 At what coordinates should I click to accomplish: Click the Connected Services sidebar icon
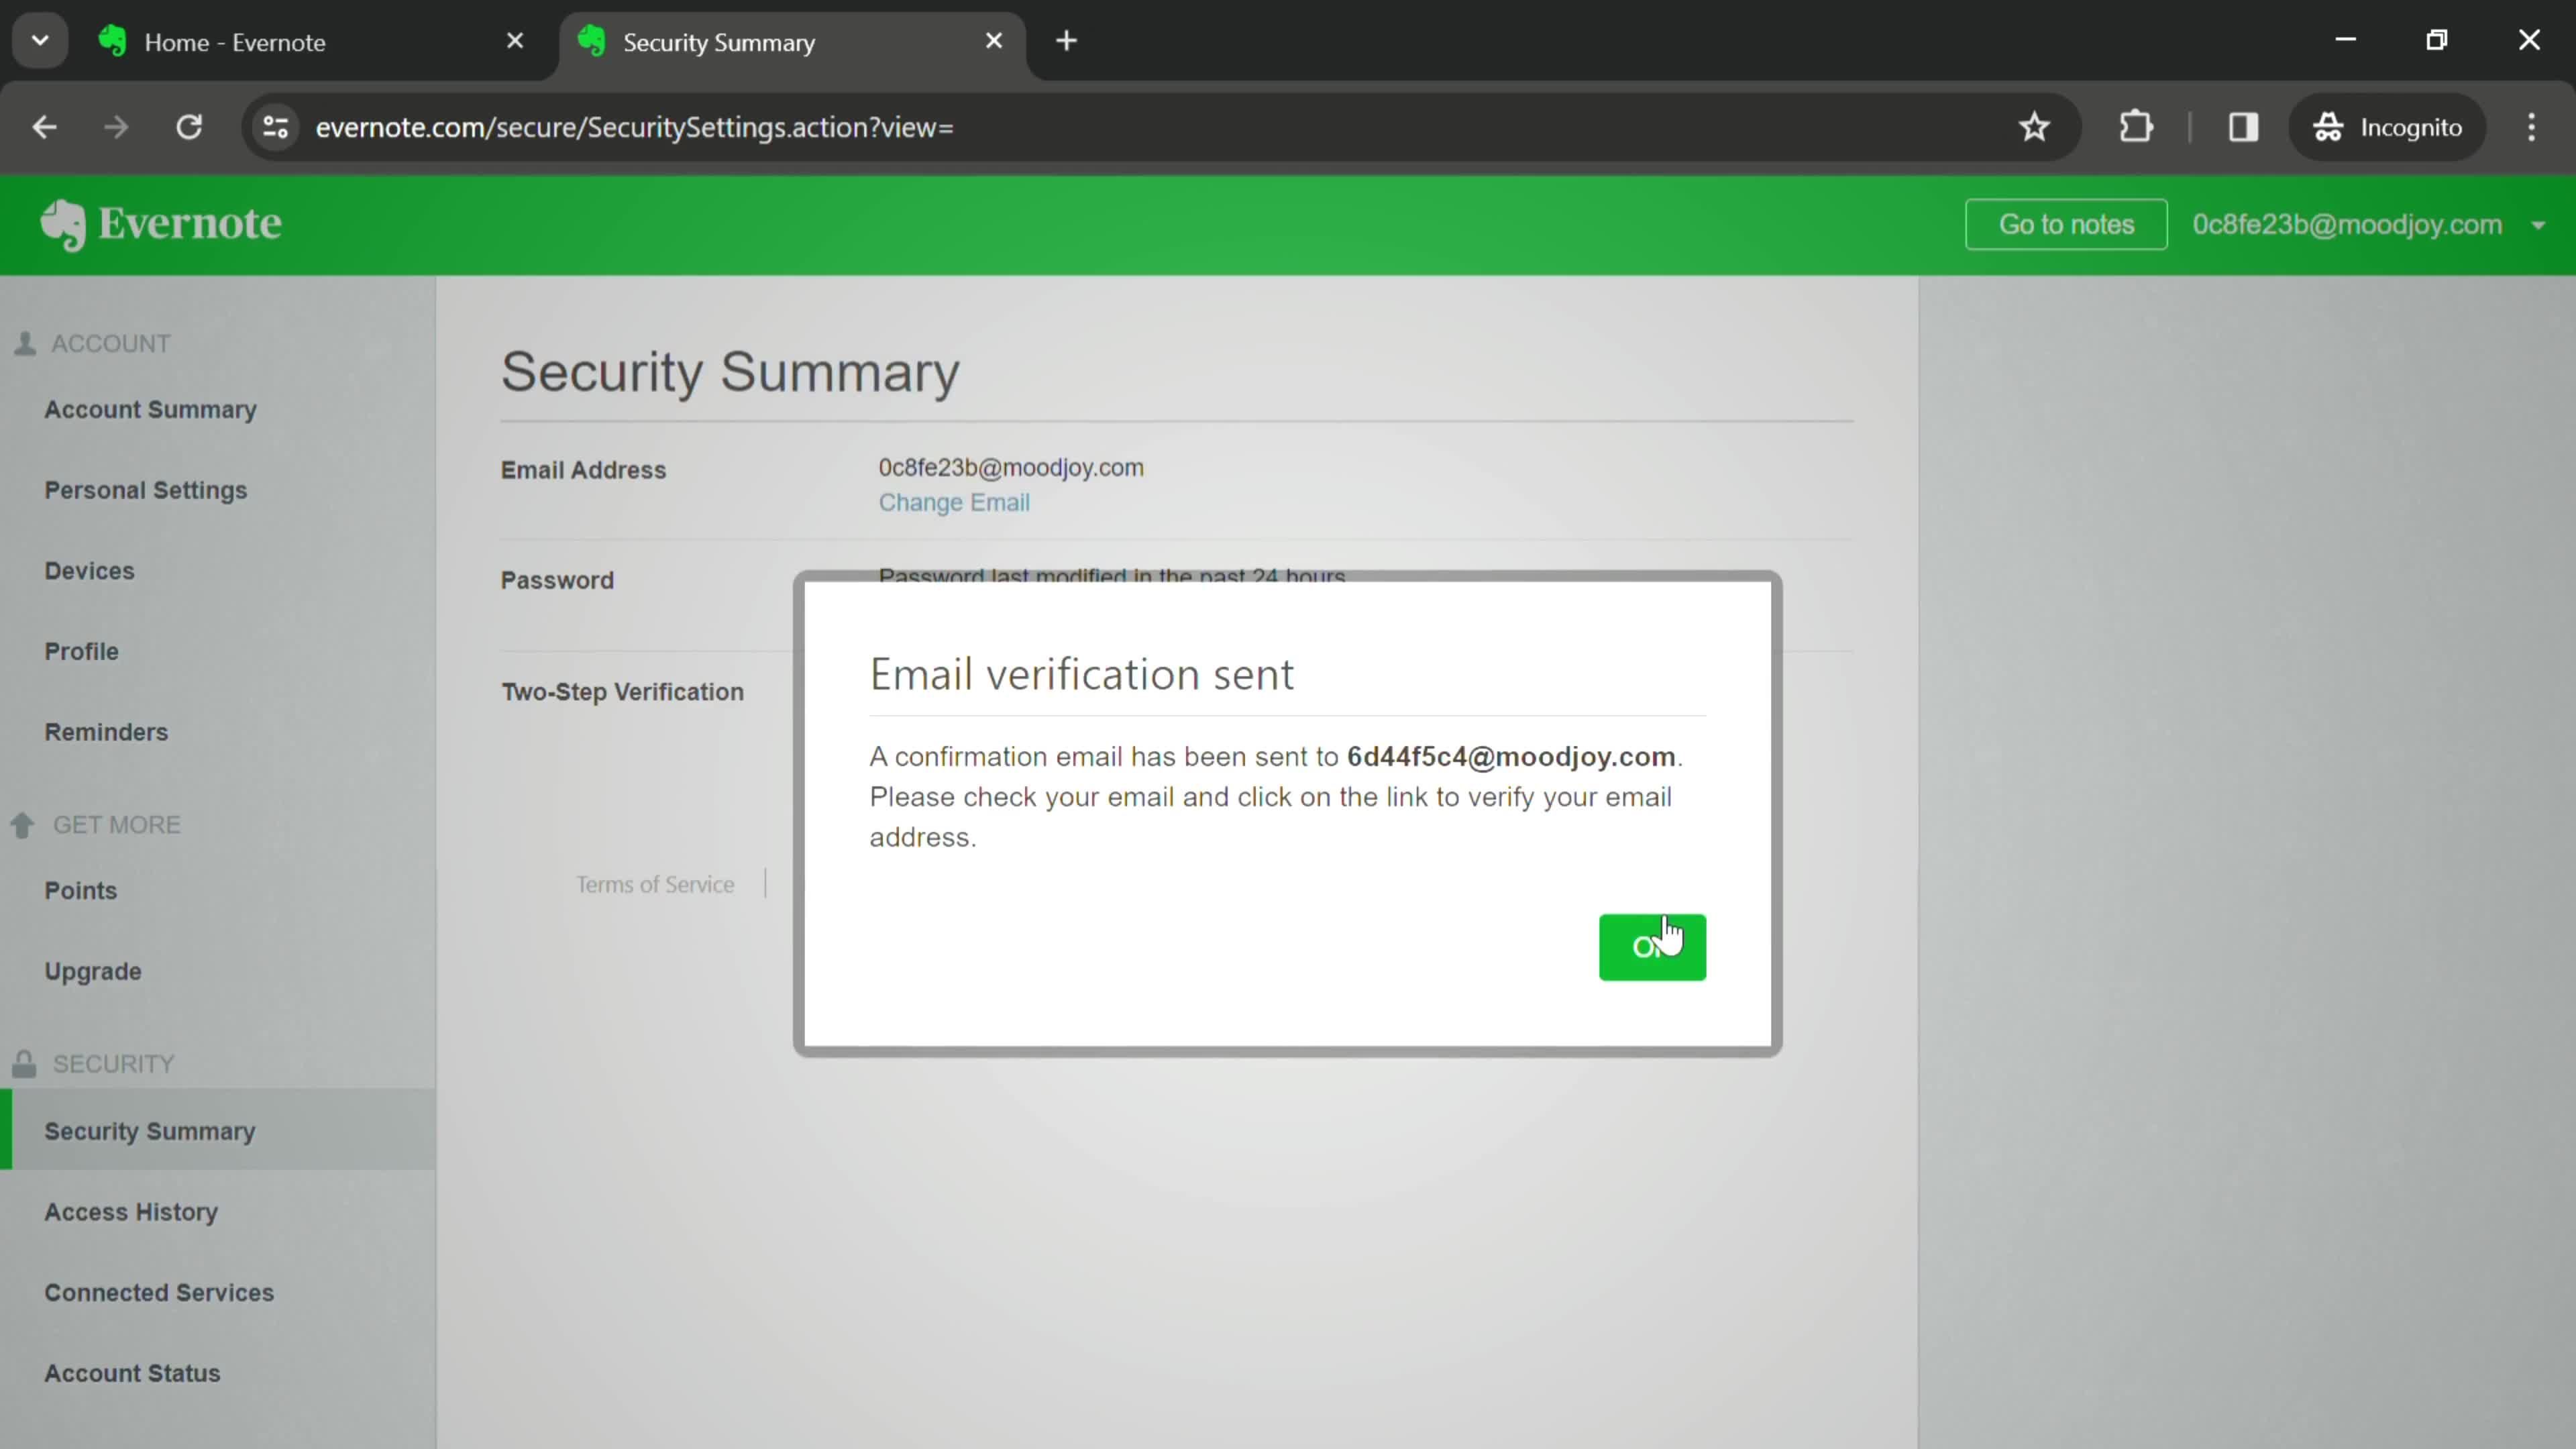point(159,1291)
